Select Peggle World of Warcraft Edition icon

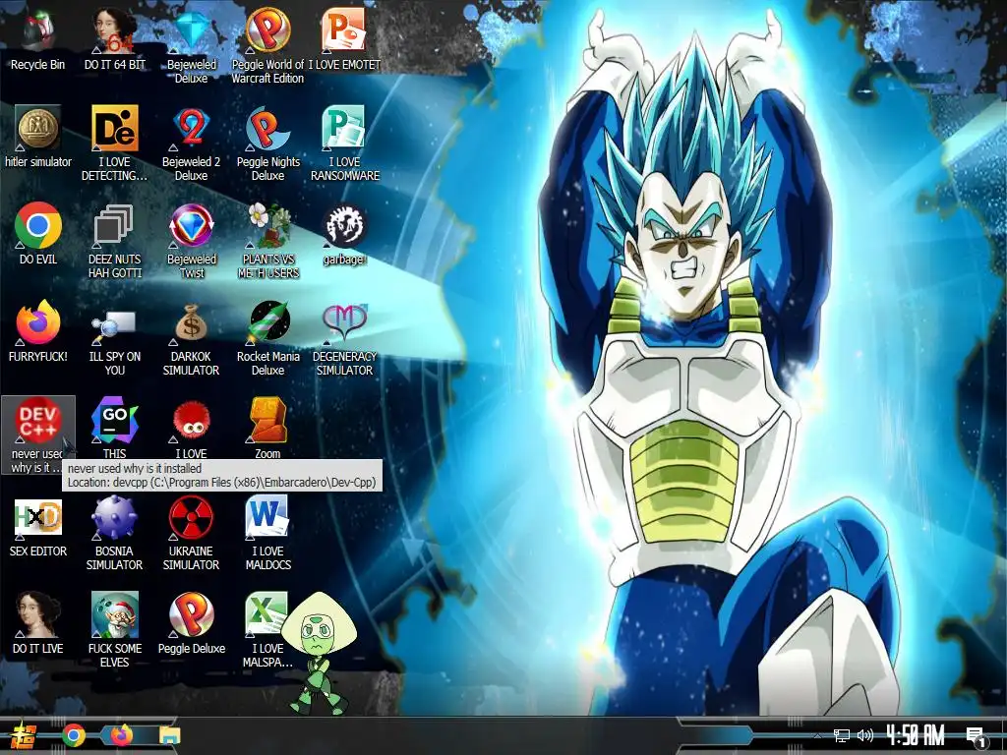click(x=267, y=30)
